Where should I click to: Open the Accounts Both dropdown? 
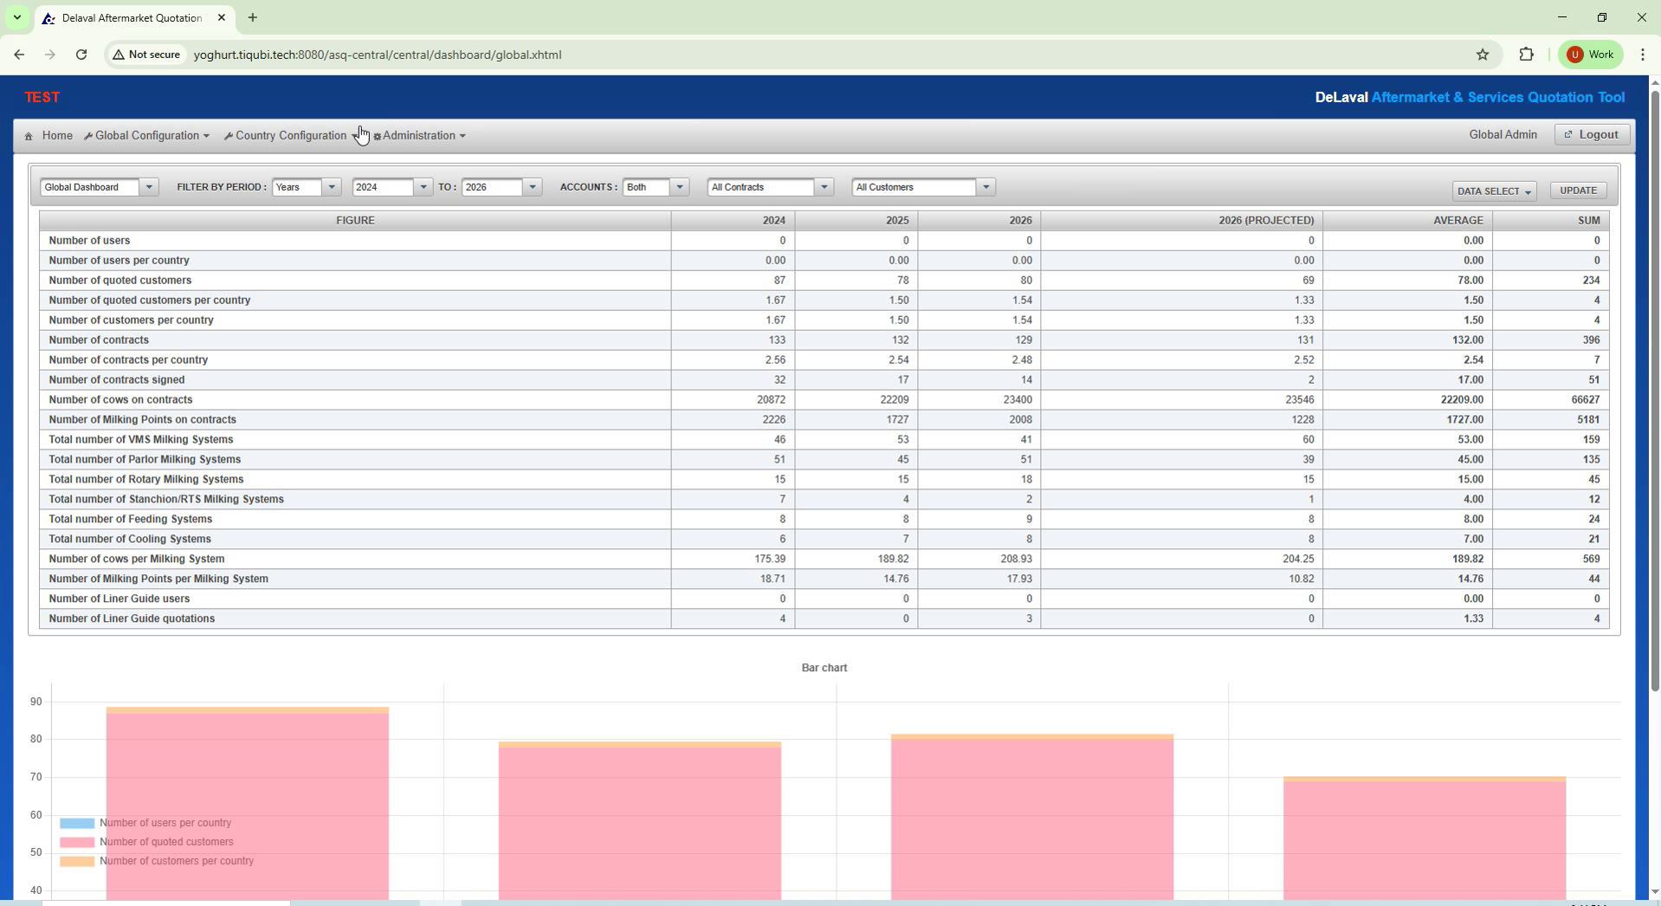coord(656,187)
